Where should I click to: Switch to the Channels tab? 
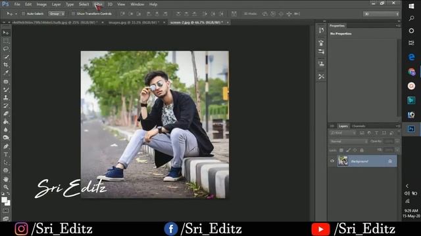tap(359, 126)
